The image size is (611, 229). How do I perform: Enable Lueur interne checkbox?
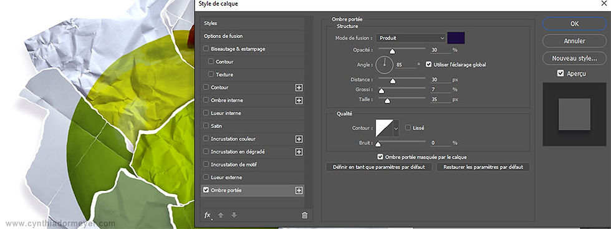[x=206, y=113]
